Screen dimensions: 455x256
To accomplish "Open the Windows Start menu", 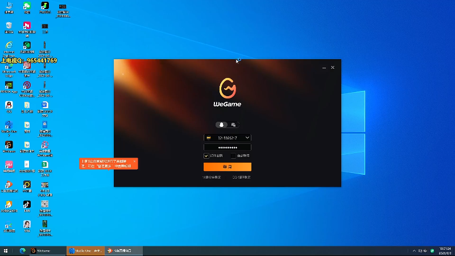I will 6,251.
